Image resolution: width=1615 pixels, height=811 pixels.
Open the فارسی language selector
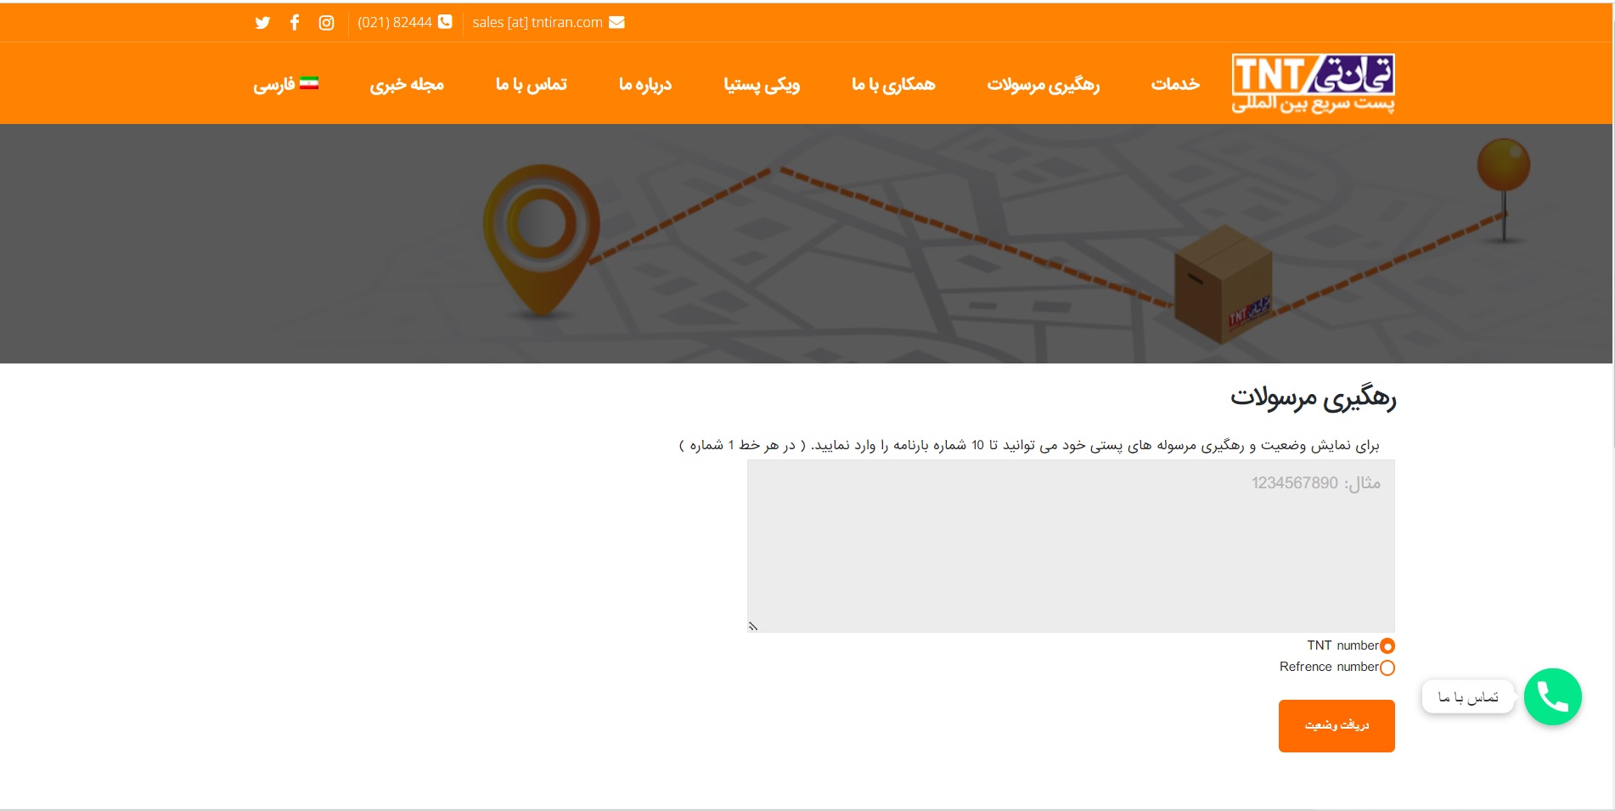click(274, 84)
